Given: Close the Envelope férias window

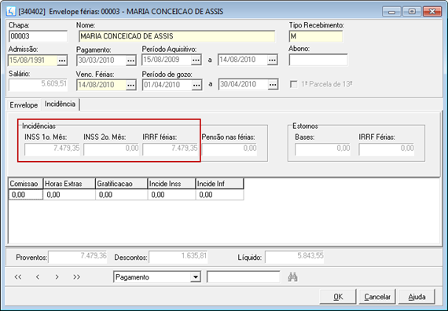Looking at the screenshot, I should [x=432, y=12].
